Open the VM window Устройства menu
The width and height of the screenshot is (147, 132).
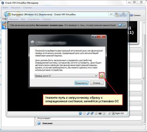pos(34,19)
